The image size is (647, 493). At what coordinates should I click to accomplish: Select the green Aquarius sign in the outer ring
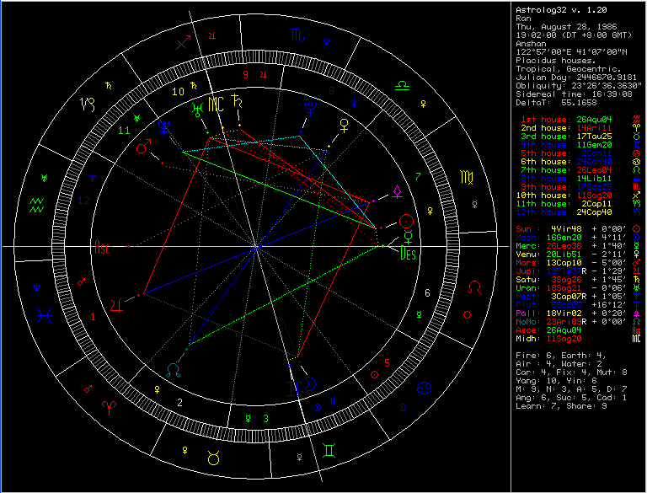(x=37, y=202)
